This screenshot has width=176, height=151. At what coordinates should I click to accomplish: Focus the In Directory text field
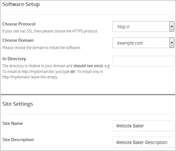[x=143, y=61]
